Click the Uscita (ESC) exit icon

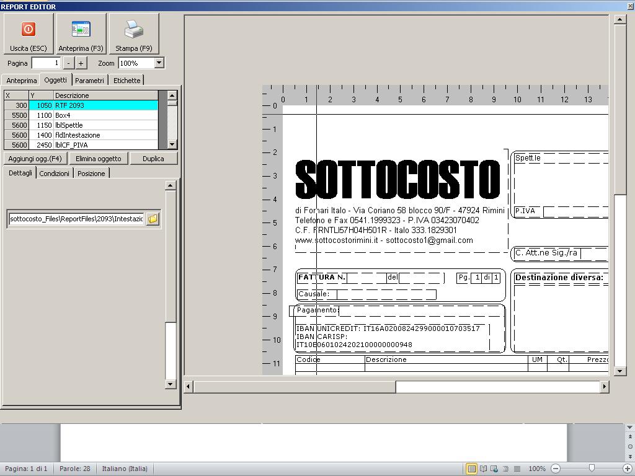(x=29, y=30)
